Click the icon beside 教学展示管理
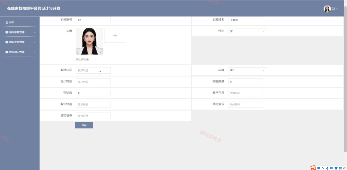The image size is (347, 170). point(7,52)
